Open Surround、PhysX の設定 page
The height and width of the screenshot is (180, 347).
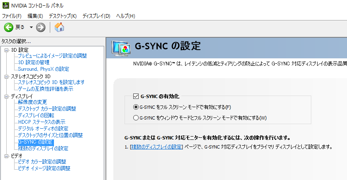(44, 69)
